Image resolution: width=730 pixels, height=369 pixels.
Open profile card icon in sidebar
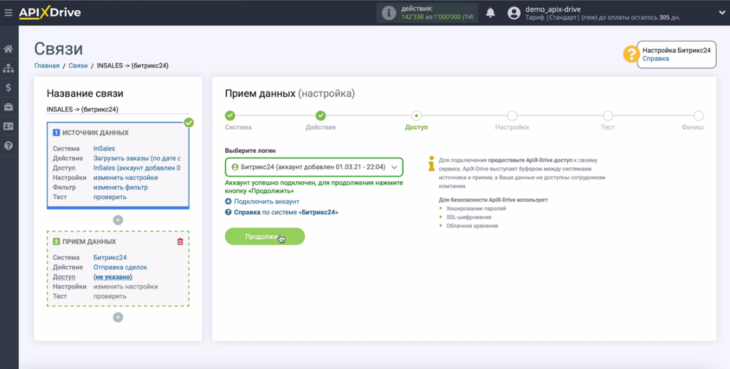(x=8, y=126)
